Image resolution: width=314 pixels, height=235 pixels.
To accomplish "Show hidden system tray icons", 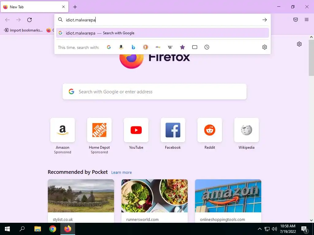I will tap(259, 229).
